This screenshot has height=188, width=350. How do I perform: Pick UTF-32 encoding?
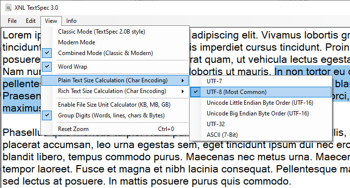261,124
